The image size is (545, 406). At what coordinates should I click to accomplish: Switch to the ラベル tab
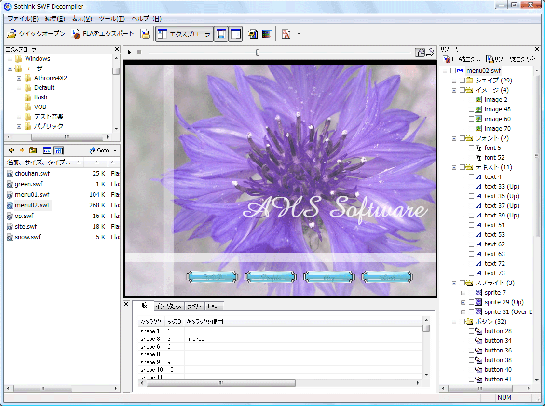point(194,306)
